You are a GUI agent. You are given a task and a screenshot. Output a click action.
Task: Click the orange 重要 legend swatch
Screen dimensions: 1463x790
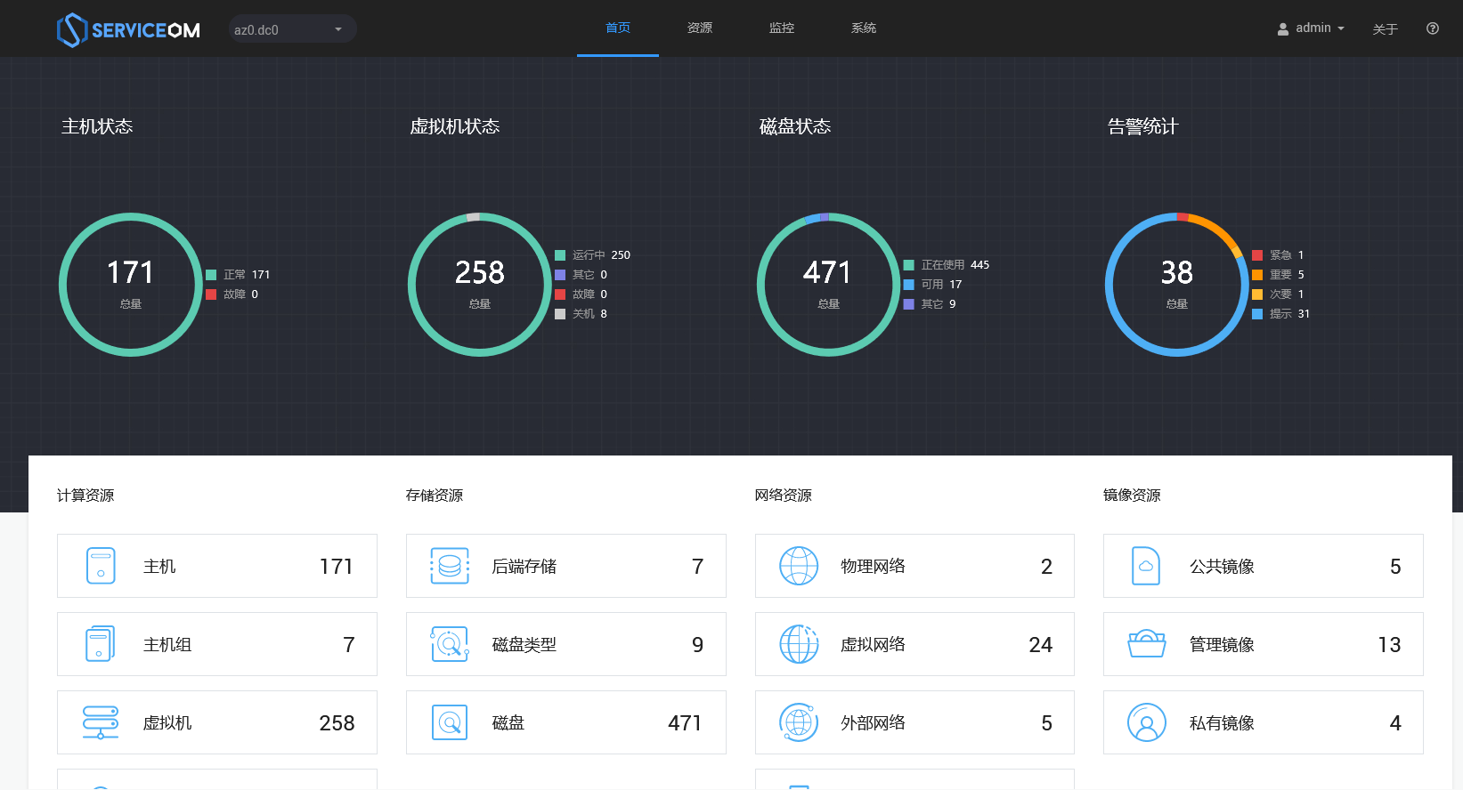click(1257, 275)
